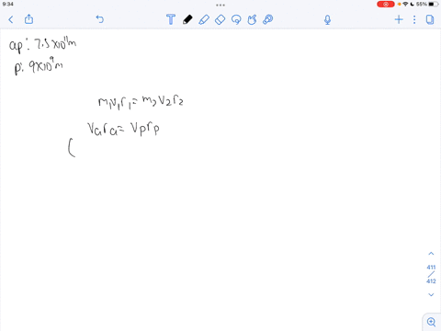Open the share and export menu

[28, 19]
